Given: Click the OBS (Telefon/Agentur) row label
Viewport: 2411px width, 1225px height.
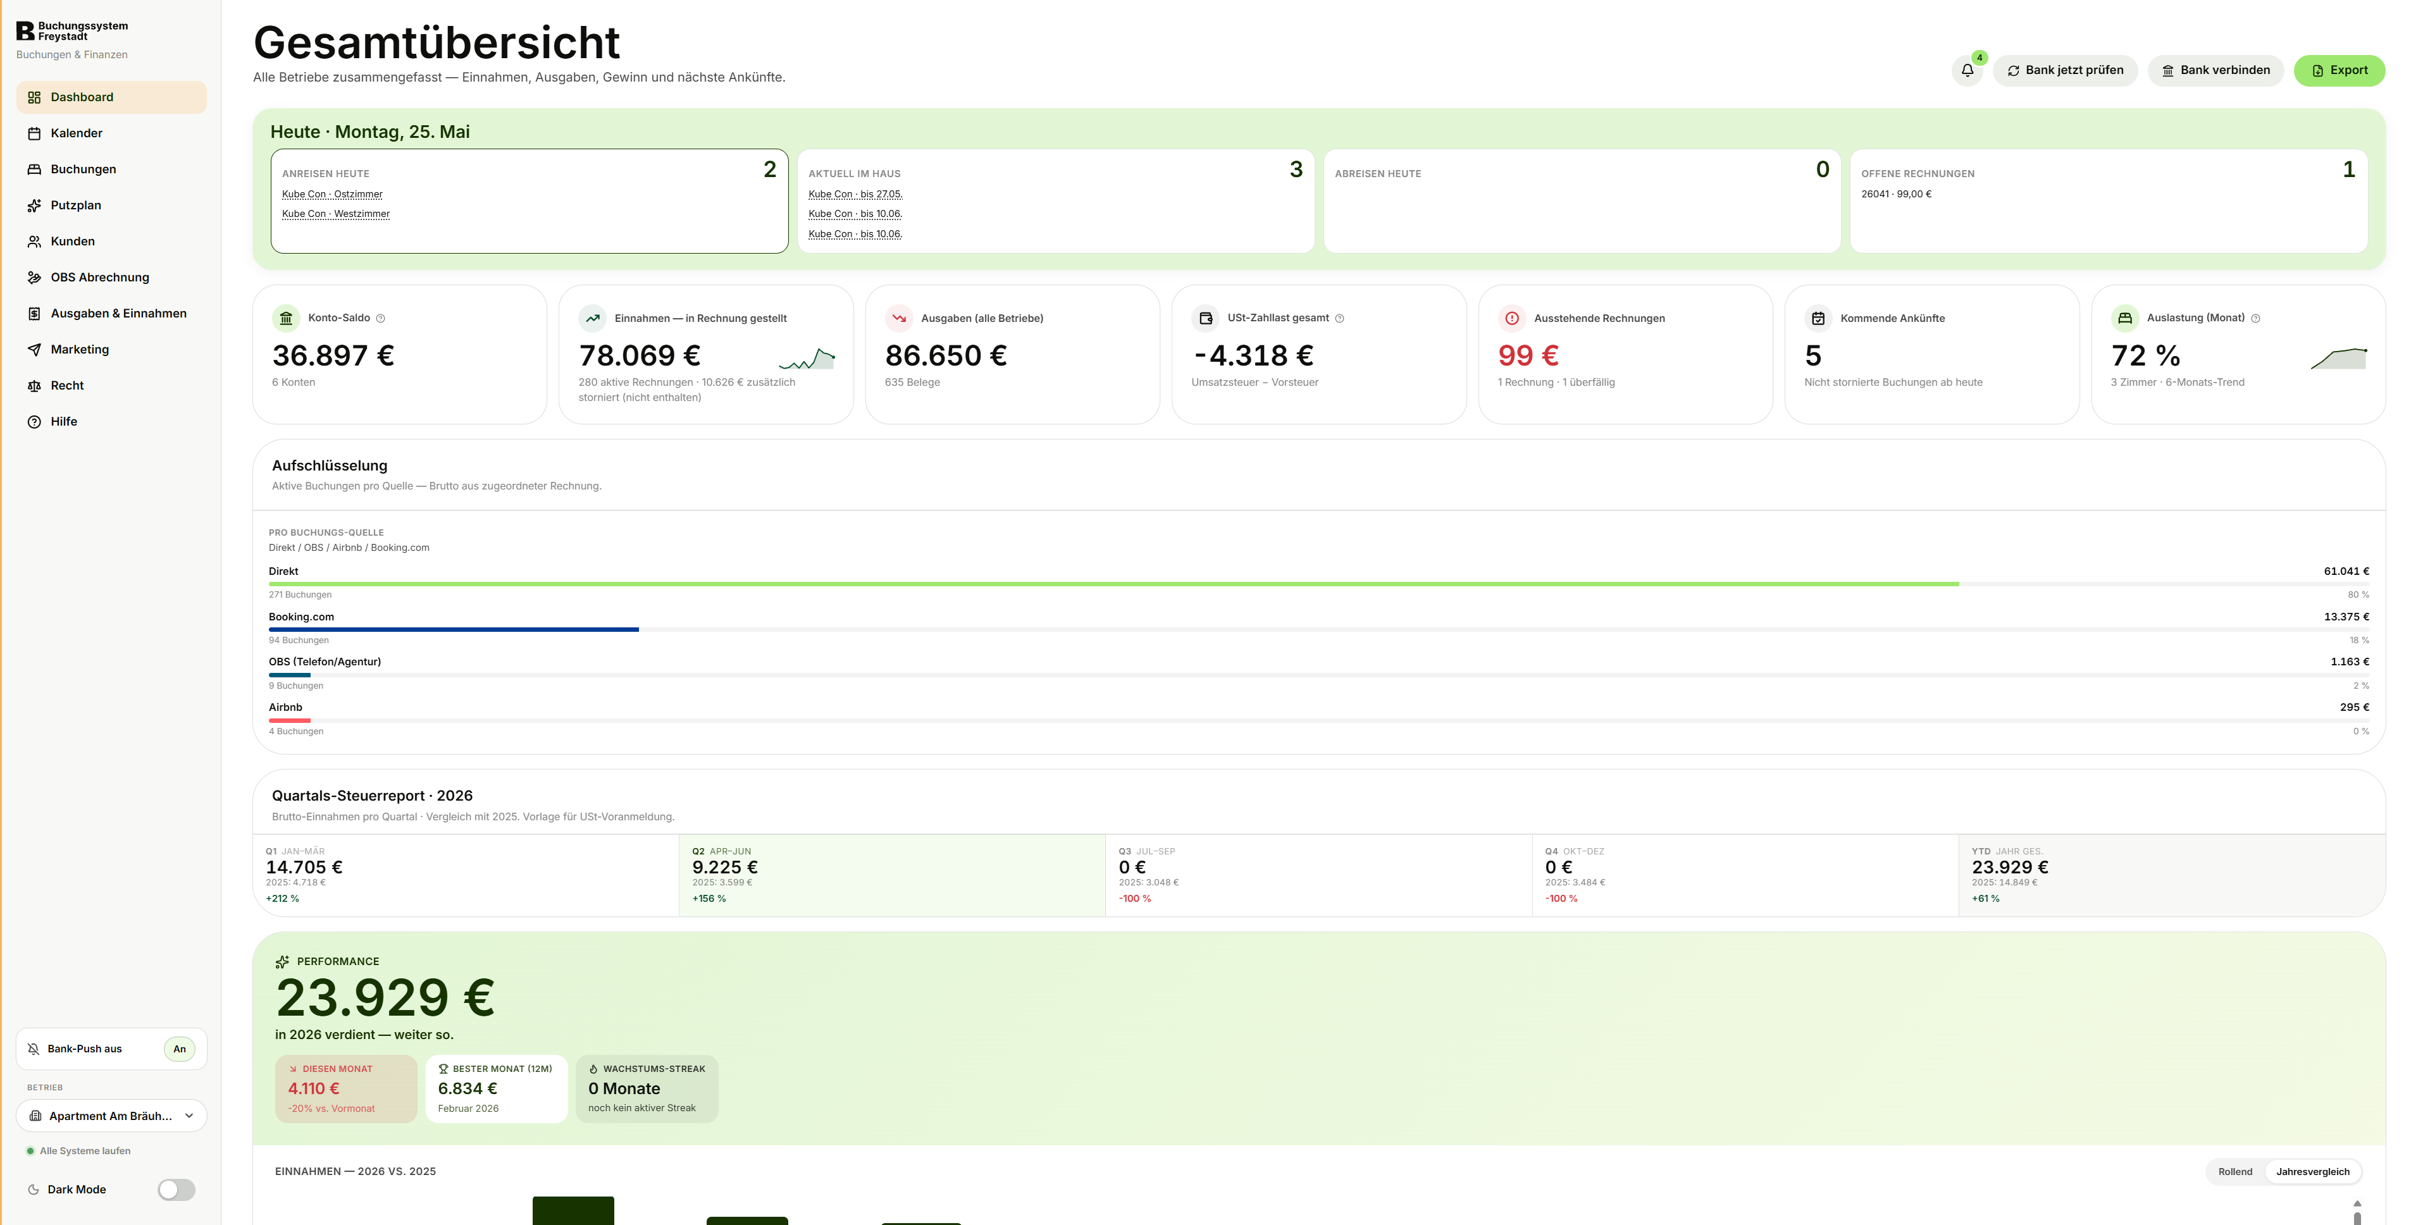Looking at the screenshot, I should click(x=325, y=663).
